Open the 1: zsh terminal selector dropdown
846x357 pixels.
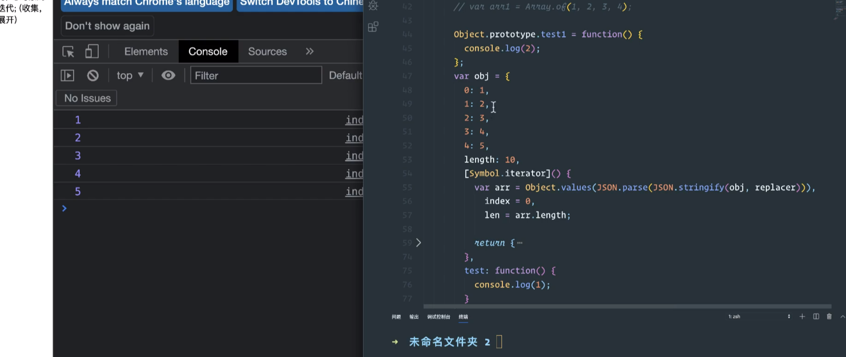759,316
